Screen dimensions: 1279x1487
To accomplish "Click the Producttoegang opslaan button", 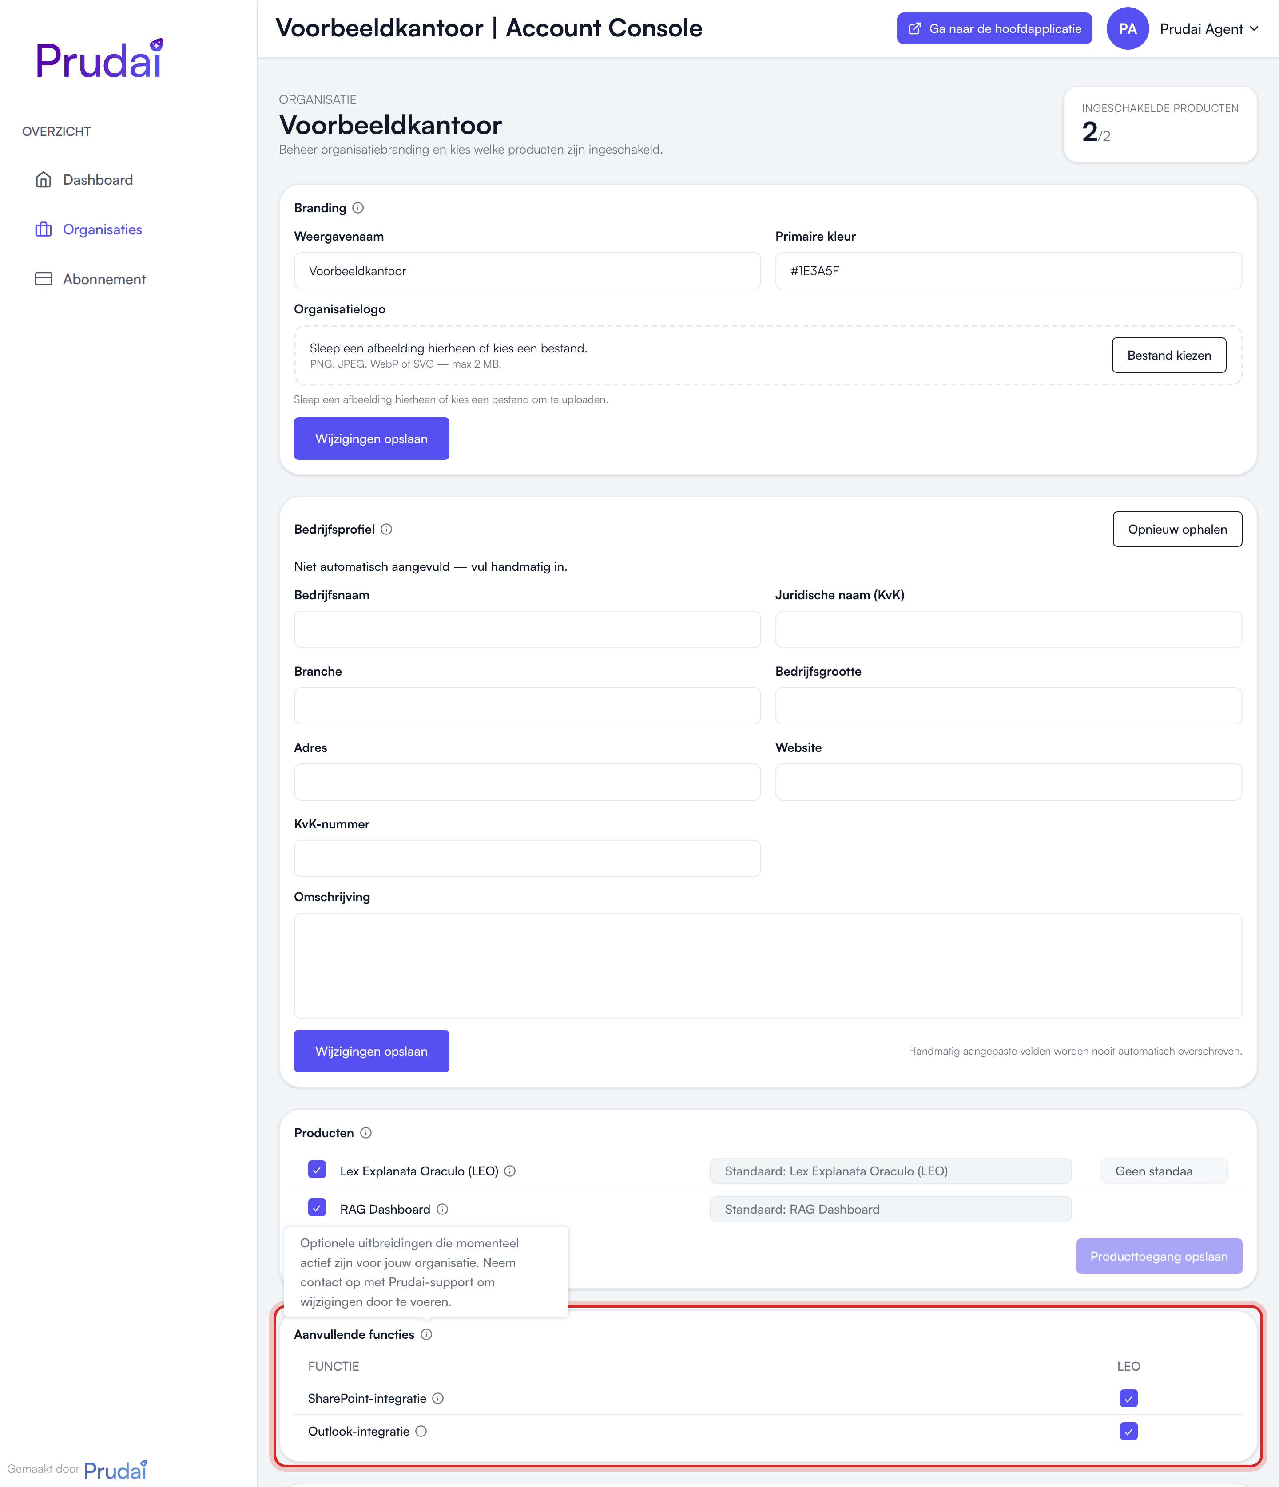I will pos(1158,1257).
